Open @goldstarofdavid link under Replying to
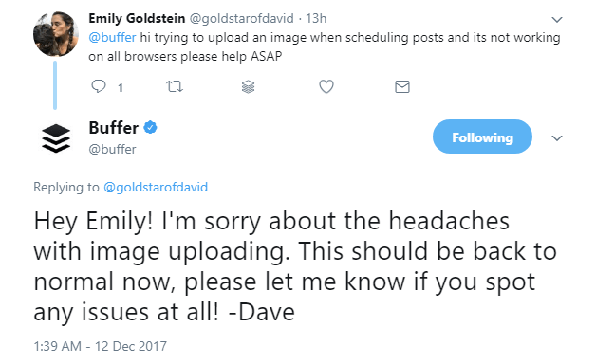This screenshot has height=364, width=596. 156,187
